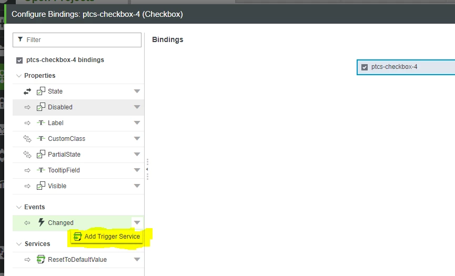455x276 pixels.
Task: Click the boolean type icon for Visible
Action: coord(41,186)
